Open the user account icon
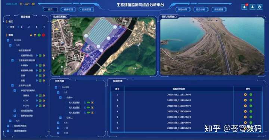Screen dimensions: 269x140 (x=252, y=7)
